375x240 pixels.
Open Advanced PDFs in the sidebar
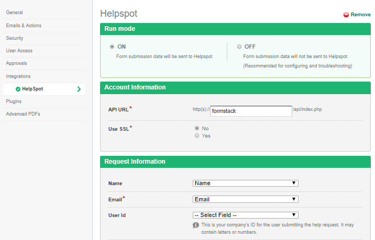point(23,114)
